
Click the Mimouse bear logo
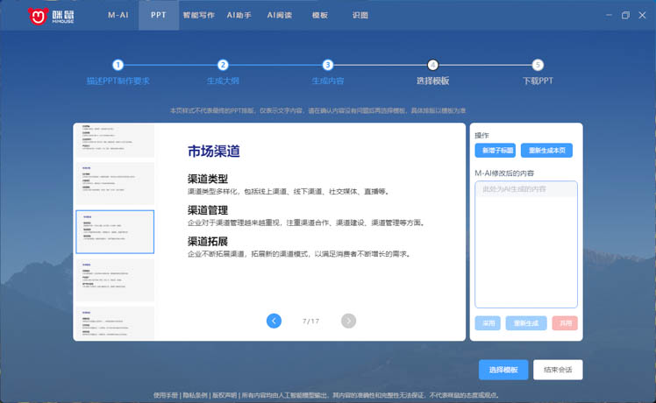[x=38, y=16]
